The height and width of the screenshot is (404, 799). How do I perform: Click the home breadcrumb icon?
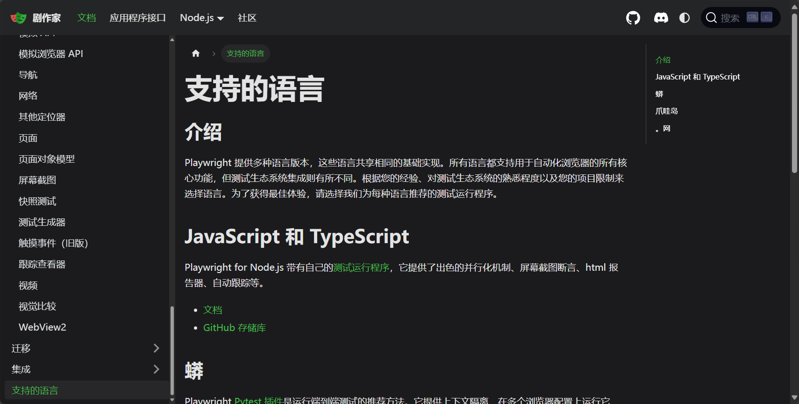pyautogui.click(x=196, y=53)
